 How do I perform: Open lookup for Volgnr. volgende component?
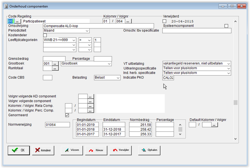[90, 101]
